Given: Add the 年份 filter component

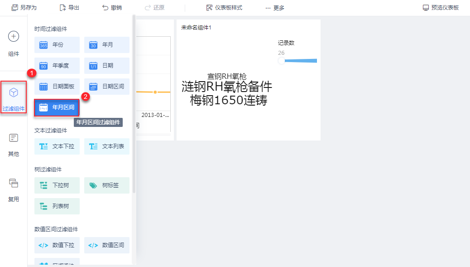Looking at the screenshot, I should click(x=57, y=45).
